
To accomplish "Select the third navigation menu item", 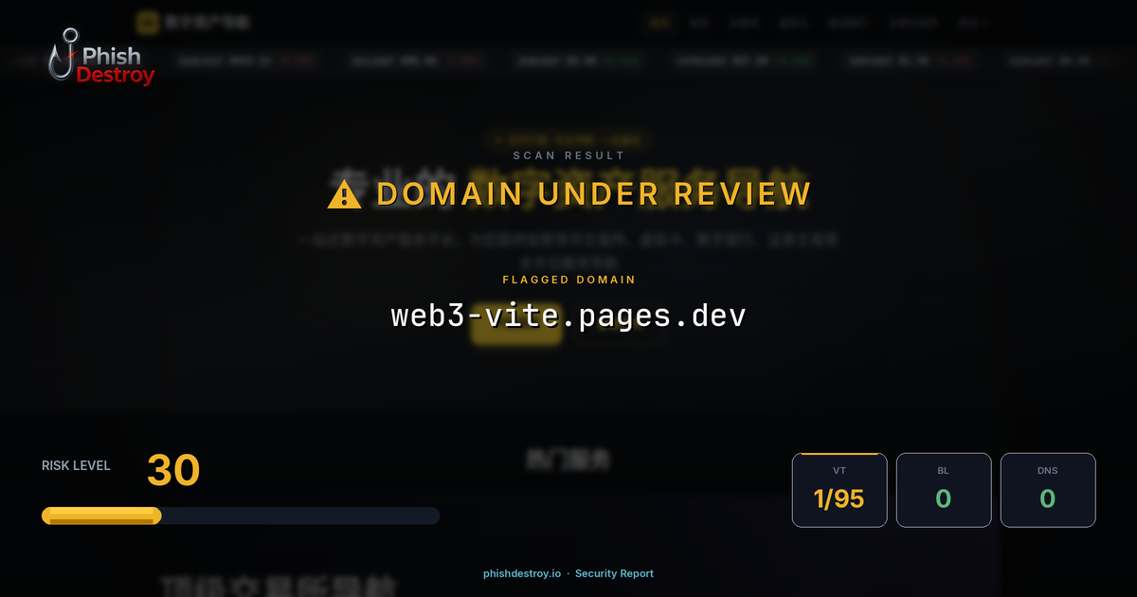I will (745, 23).
